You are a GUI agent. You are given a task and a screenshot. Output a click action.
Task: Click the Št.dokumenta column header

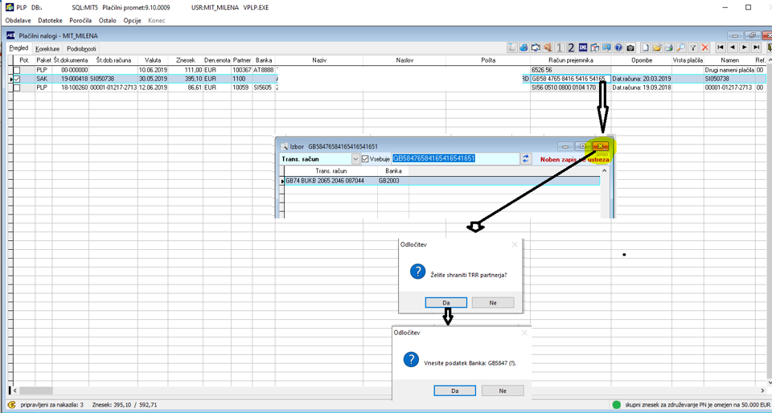coord(71,60)
